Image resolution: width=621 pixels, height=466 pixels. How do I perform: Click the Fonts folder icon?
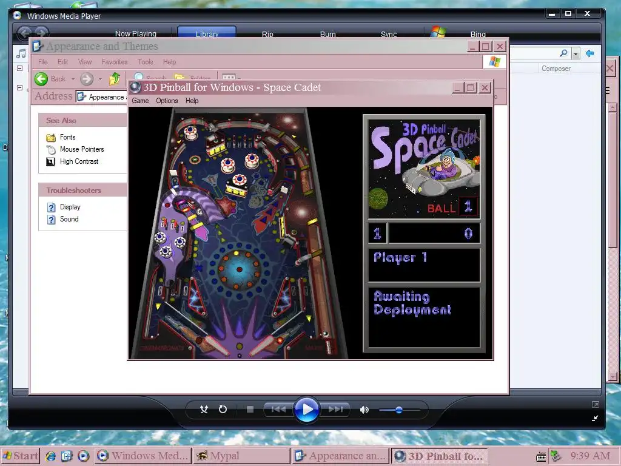(51, 138)
